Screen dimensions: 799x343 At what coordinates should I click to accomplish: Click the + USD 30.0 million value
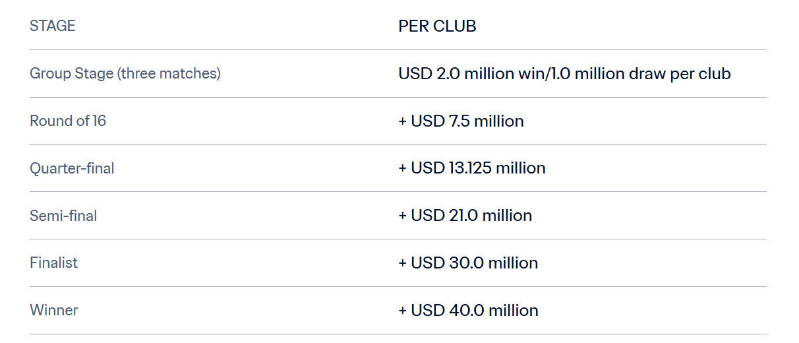pos(468,263)
